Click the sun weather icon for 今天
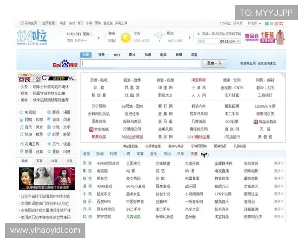This screenshot has width=303, height=243. [125, 37]
